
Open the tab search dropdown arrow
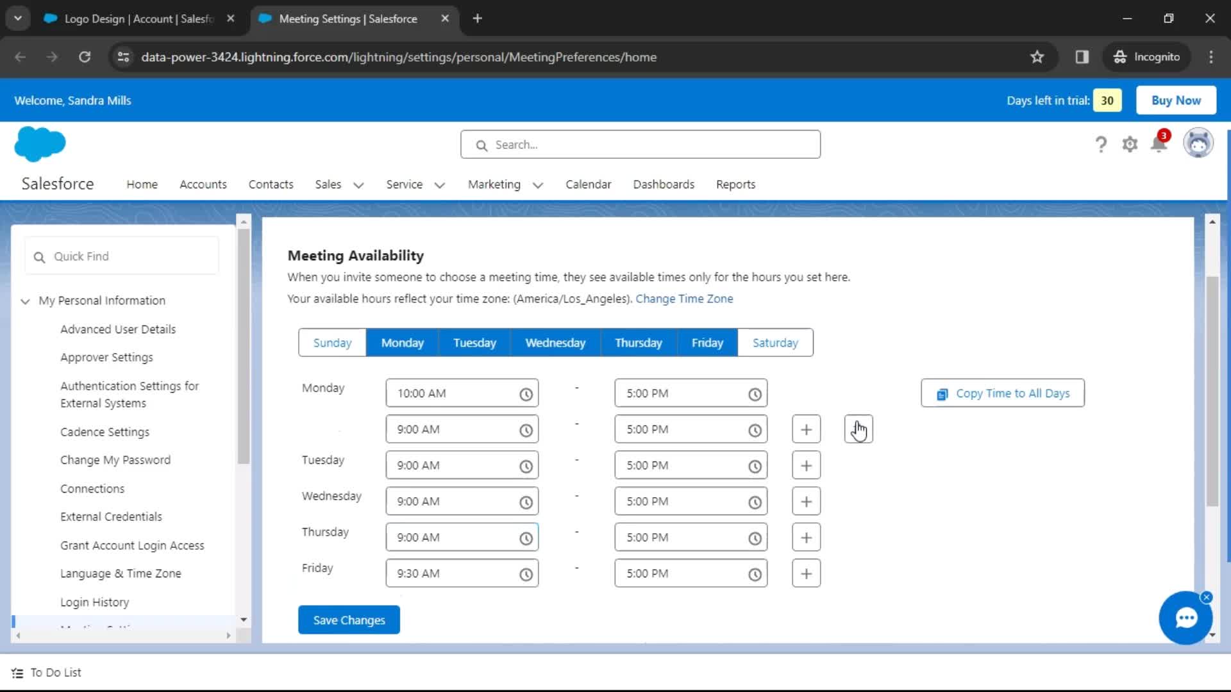(18, 19)
